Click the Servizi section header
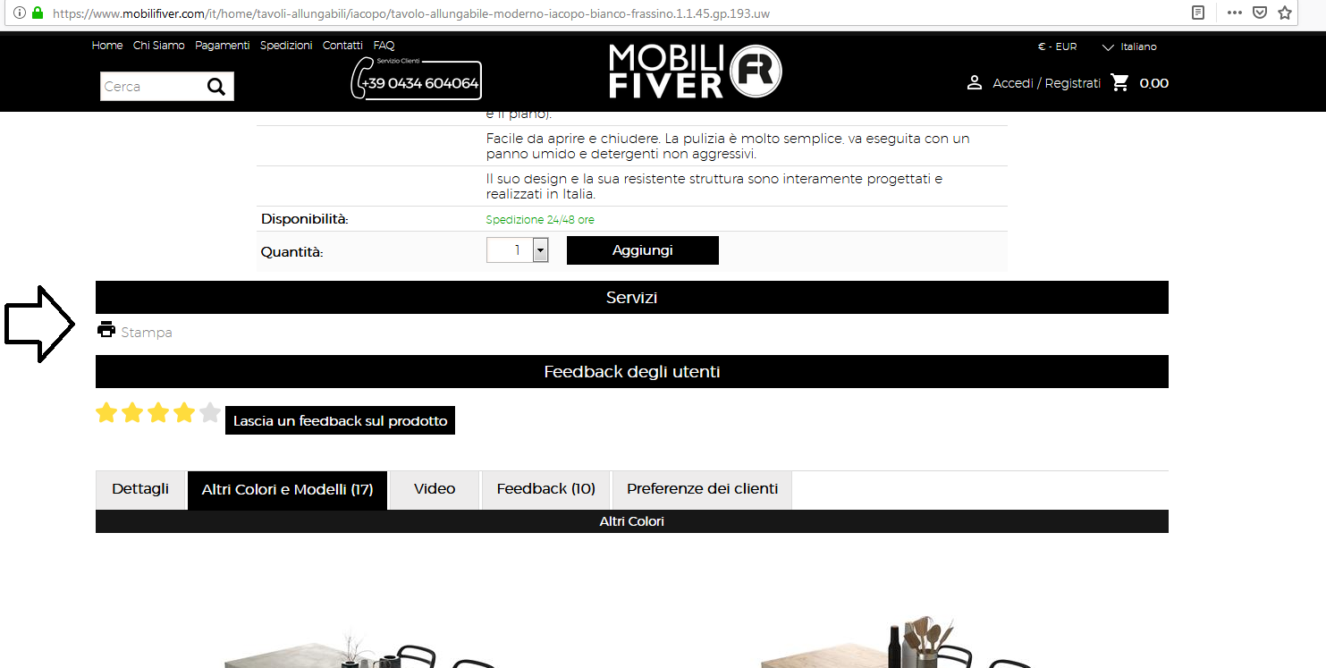This screenshot has width=1326, height=668. pos(632,298)
